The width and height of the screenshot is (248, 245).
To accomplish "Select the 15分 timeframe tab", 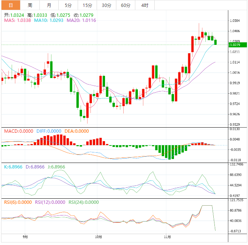I will pyautogui.click(x=87, y=5).
